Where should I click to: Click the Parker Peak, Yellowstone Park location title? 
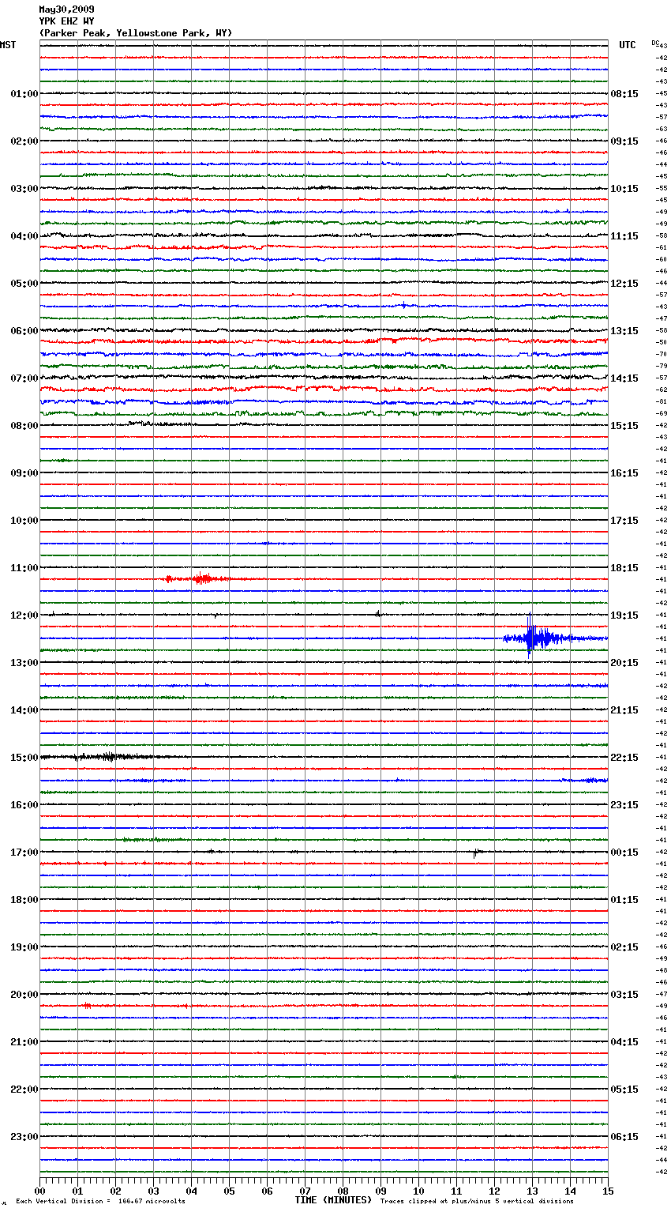click(x=136, y=33)
